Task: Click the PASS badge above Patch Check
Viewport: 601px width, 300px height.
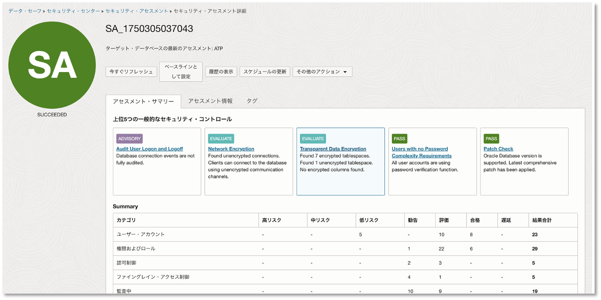Action: pyautogui.click(x=492, y=139)
